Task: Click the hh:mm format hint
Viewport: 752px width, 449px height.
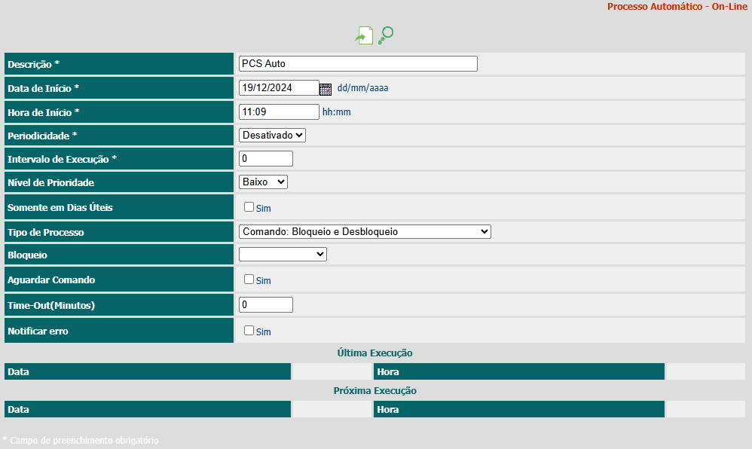Action: point(336,112)
